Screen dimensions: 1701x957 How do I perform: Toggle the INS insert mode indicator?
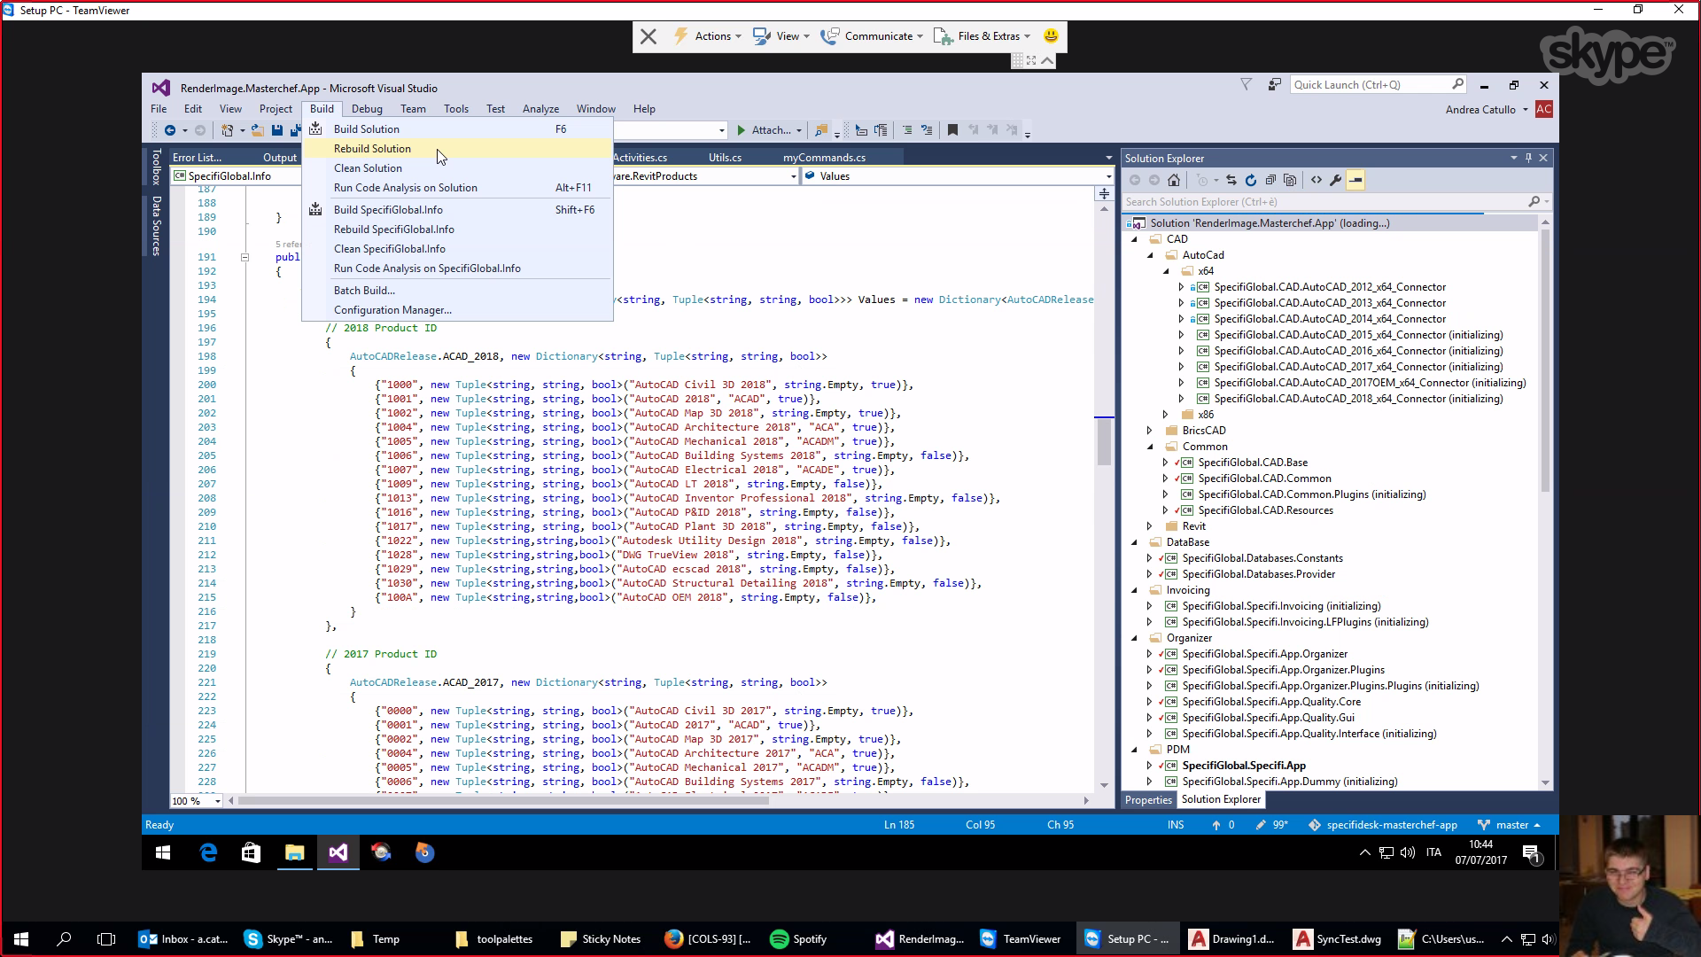pyautogui.click(x=1176, y=825)
